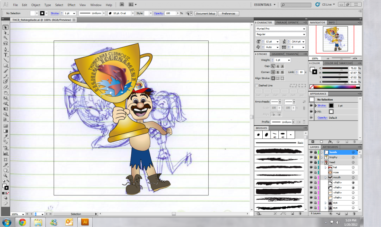Select the Artboard tool
Screen dimensions: 381x227
(x=5, y=159)
